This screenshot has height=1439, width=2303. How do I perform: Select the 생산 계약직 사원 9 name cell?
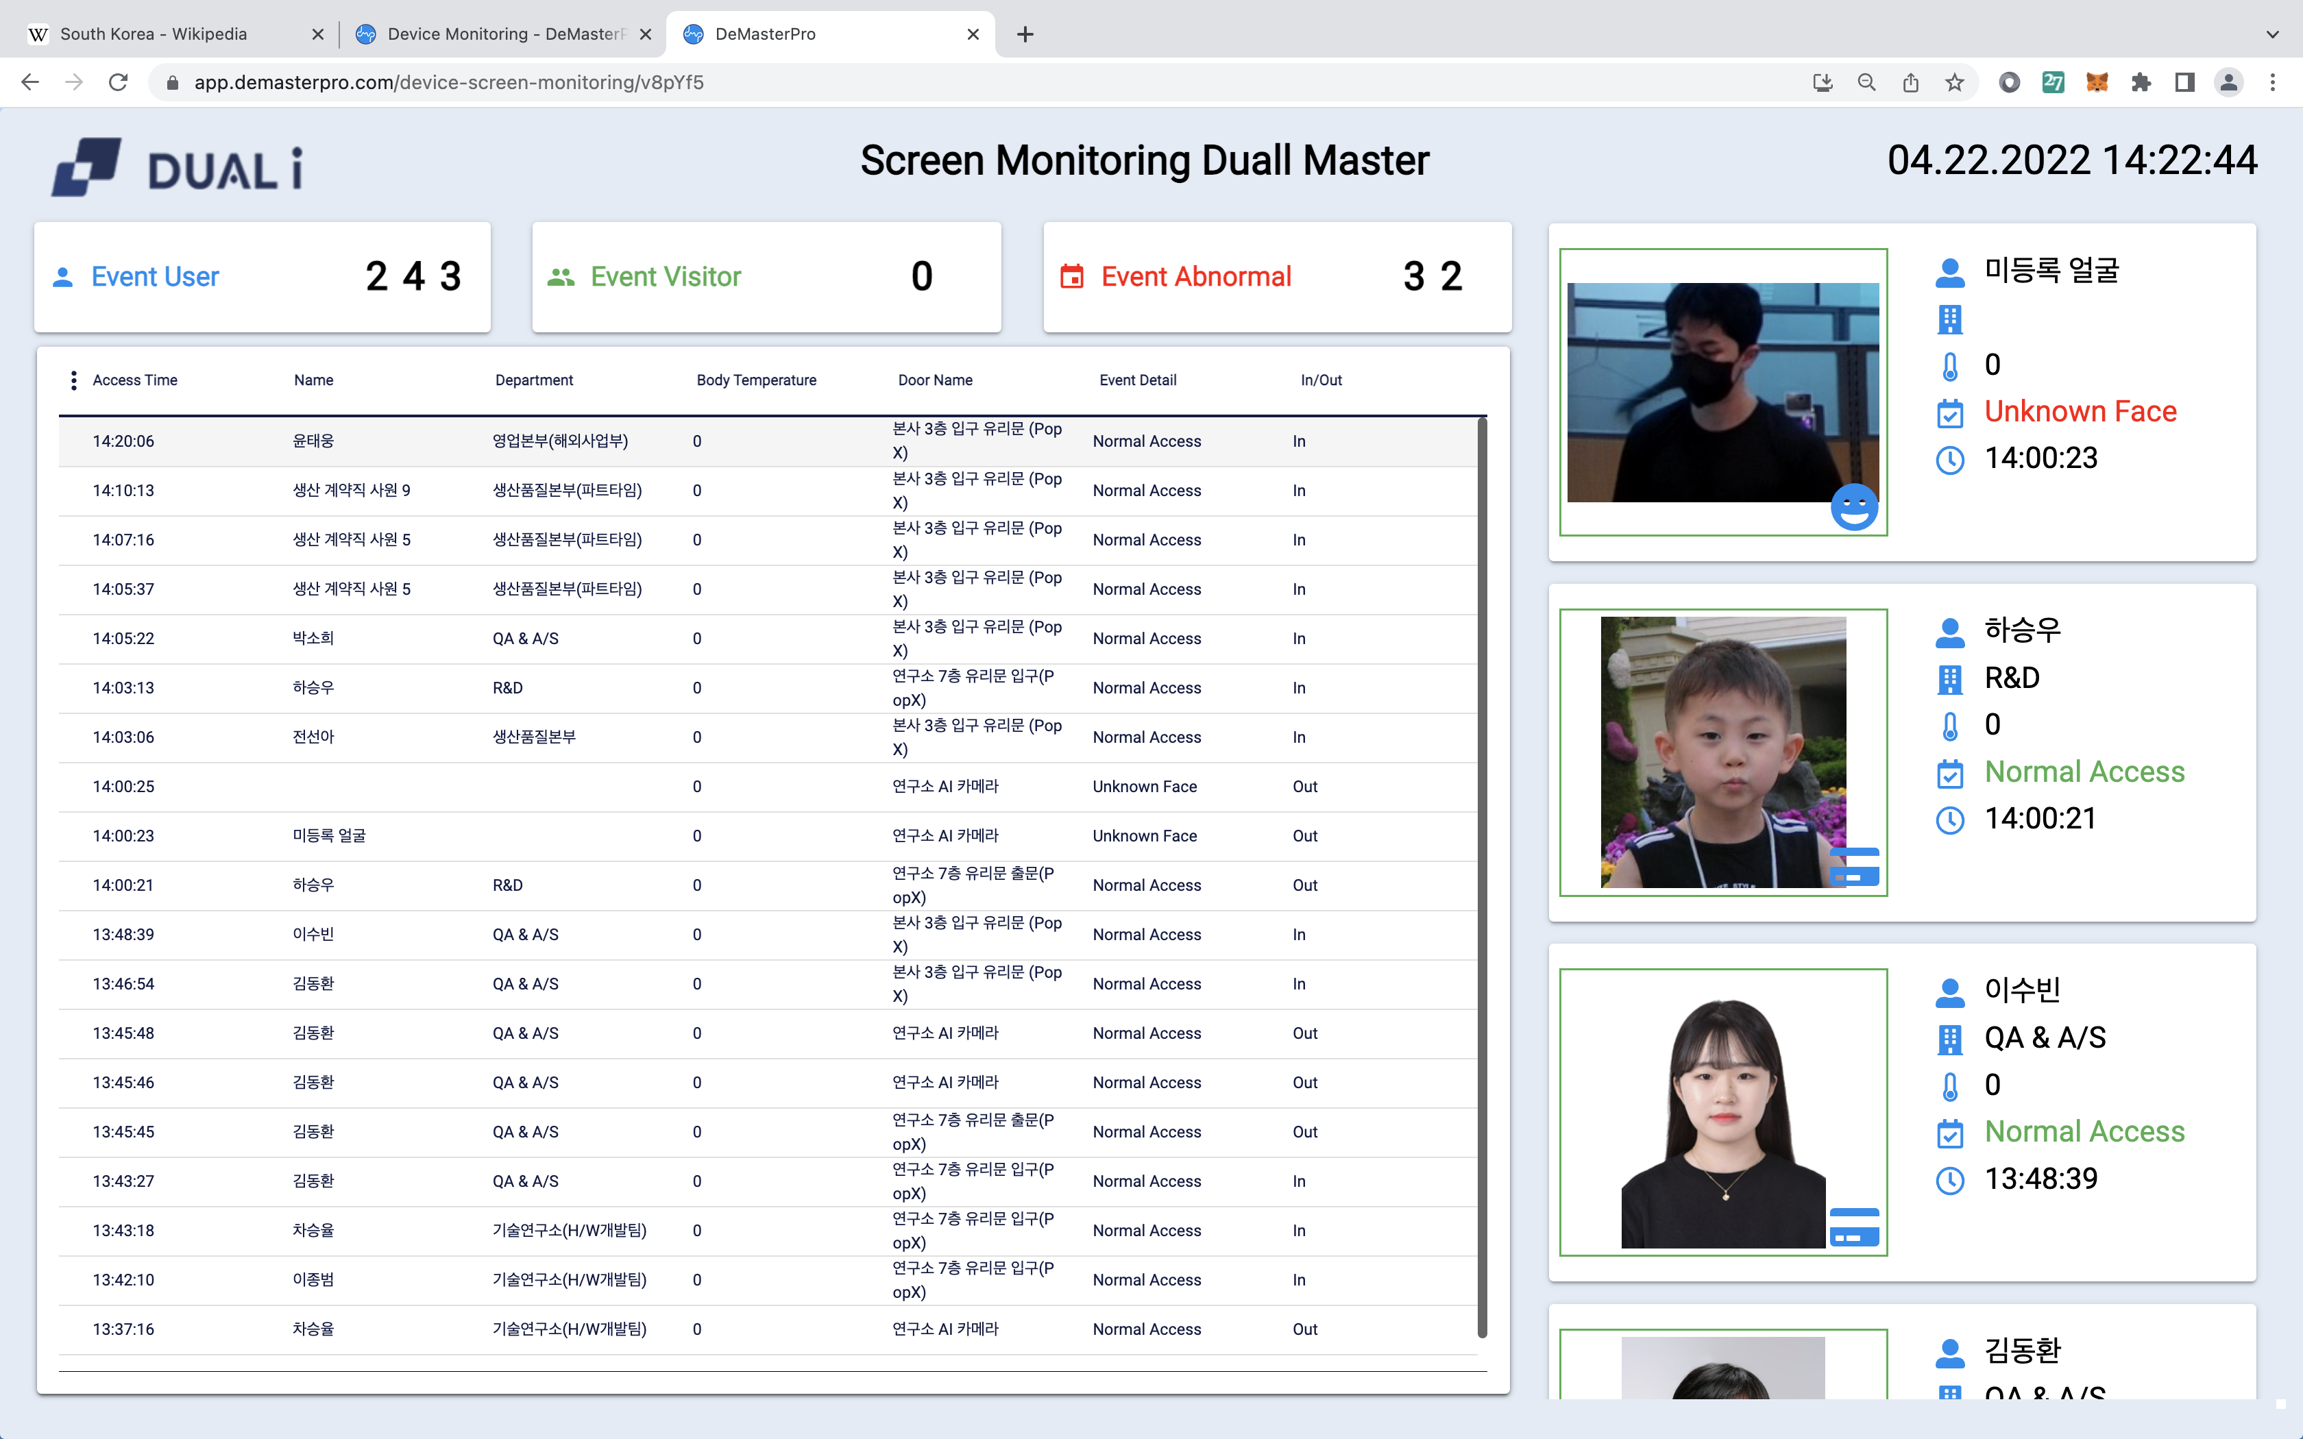pyautogui.click(x=351, y=491)
